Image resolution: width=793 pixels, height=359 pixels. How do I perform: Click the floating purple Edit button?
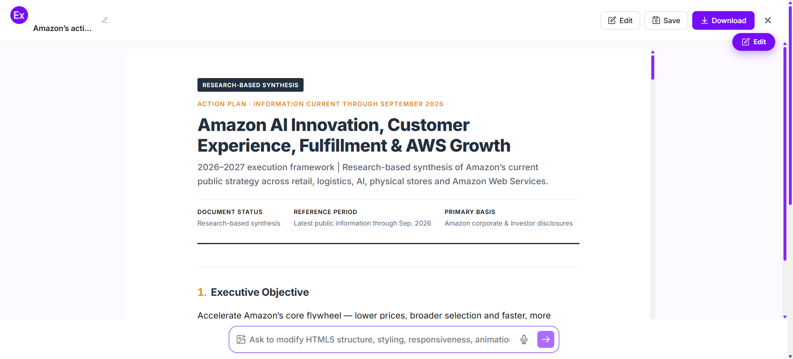pyautogui.click(x=753, y=42)
